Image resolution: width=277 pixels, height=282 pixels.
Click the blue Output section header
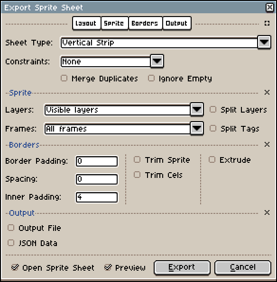click(x=22, y=213)
